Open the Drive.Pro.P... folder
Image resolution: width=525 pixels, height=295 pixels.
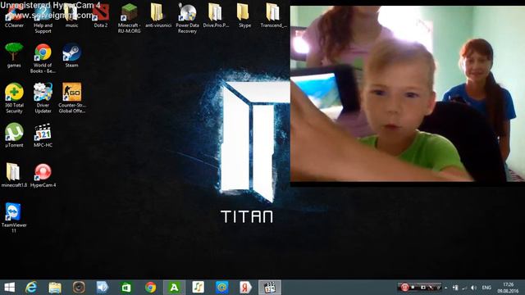[x=216, y=16]
